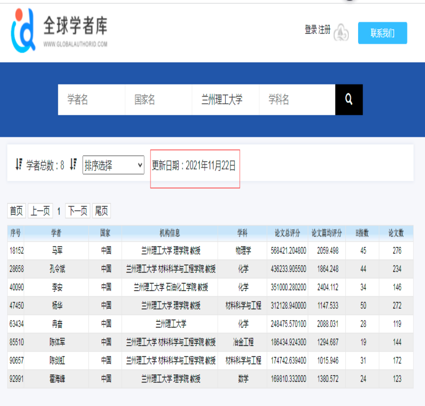The width and height of the screenshot is (425, 406).
Task: Go to 下一页 next page
Action: [77, 211]
